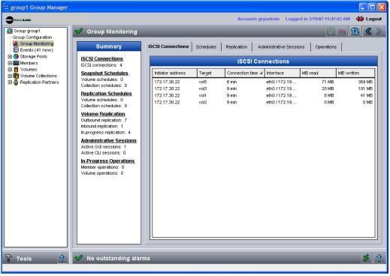Click the back double-chevron navigation icon

368,31
